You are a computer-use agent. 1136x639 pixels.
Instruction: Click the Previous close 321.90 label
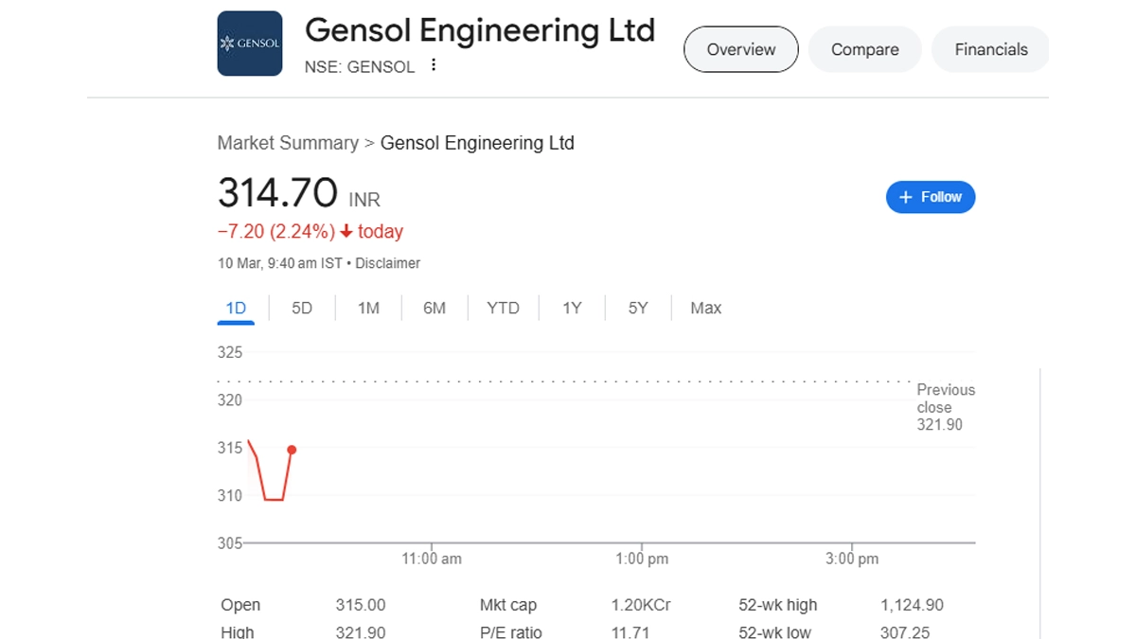click(945, 407)
